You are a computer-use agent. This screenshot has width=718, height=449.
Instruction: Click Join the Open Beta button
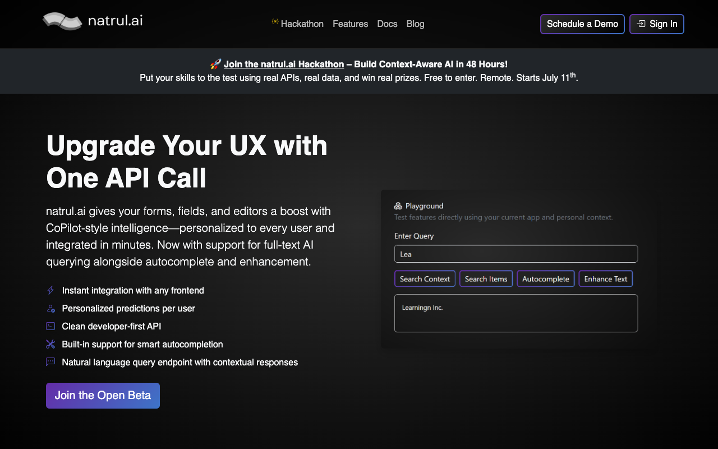click(103, 396)
